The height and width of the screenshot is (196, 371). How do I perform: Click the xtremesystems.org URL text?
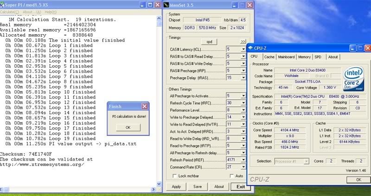pos(42,165)
